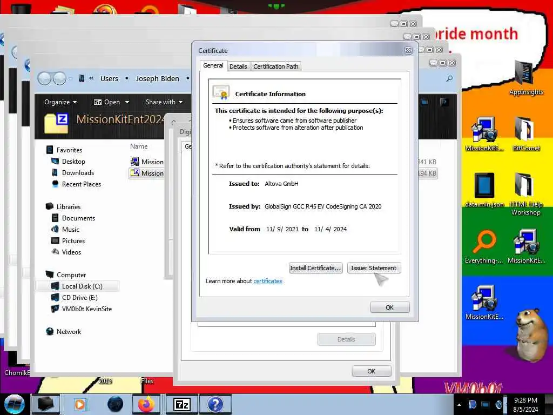Click the certificate icon beside Certificate Information
553x415 pixels.
(221, 93)
